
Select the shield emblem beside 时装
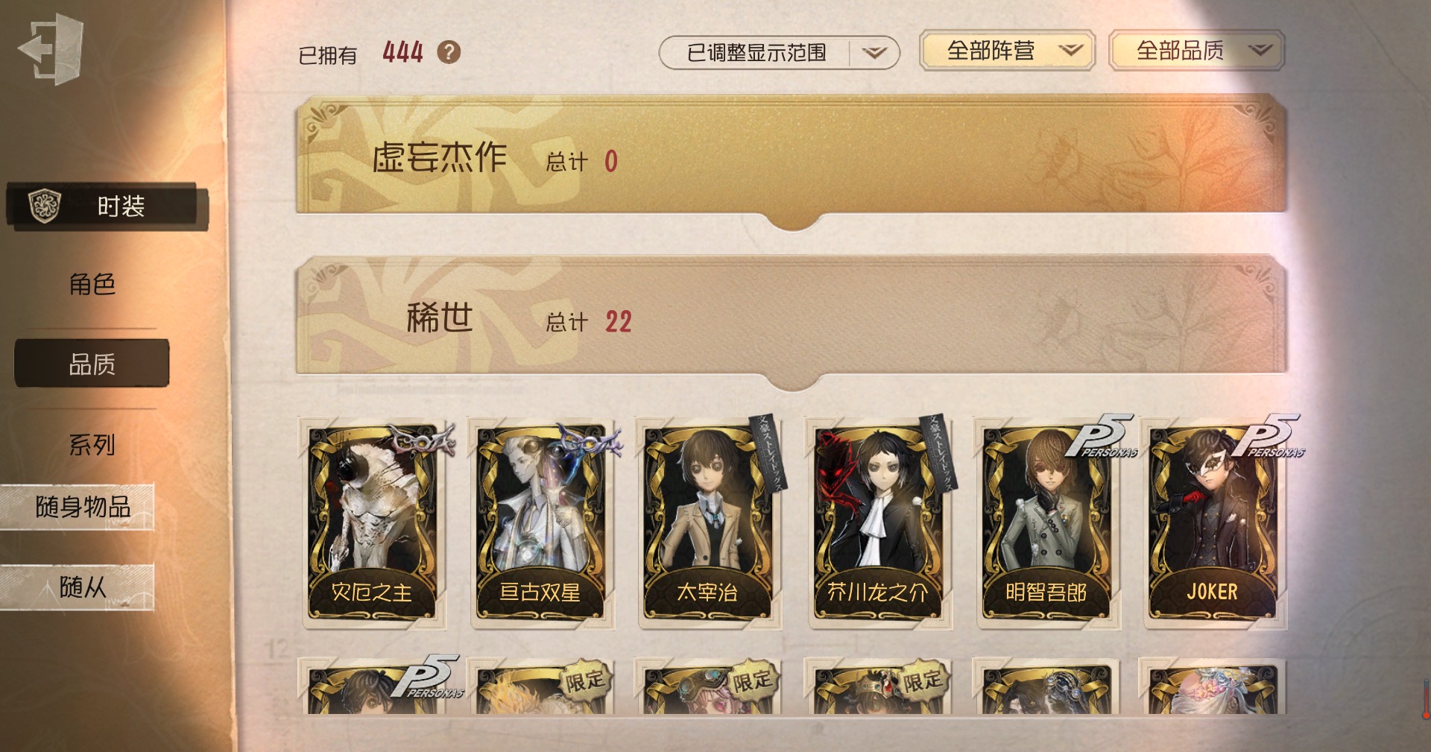click(44, 206)
